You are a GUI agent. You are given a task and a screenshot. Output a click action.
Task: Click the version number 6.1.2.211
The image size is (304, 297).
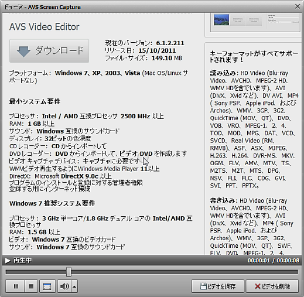pyautogui.click(x=170, y=43)
